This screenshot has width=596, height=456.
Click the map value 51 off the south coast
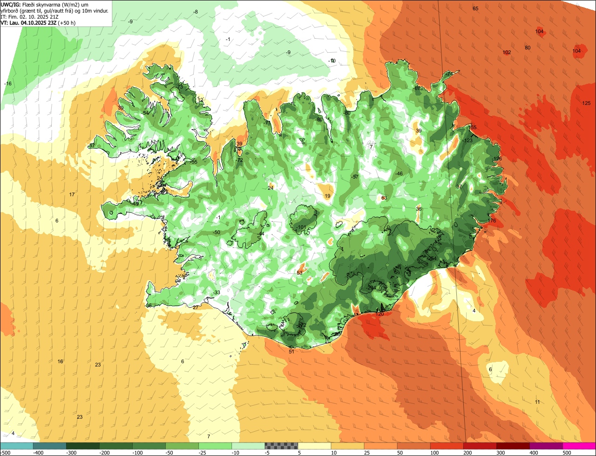point(291,352)
